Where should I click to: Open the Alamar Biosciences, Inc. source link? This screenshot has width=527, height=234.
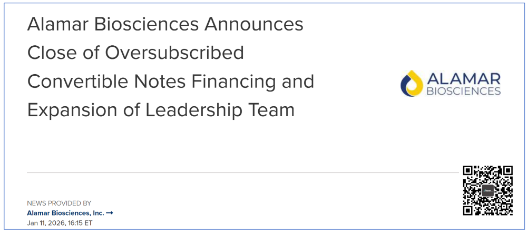pyautogui.click(x=66, y=213)
